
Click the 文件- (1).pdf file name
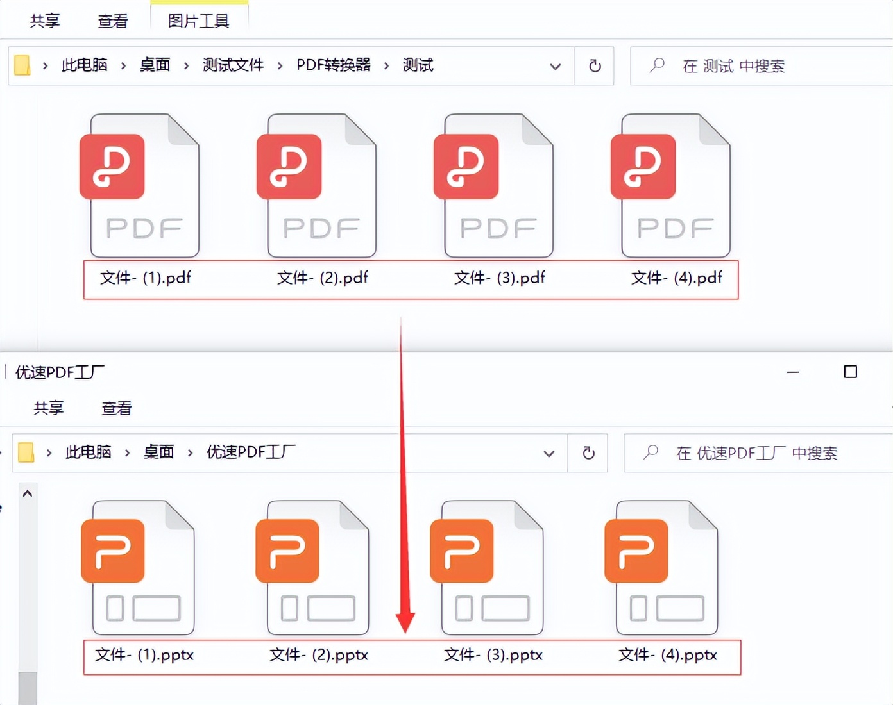tap(146, 278)
